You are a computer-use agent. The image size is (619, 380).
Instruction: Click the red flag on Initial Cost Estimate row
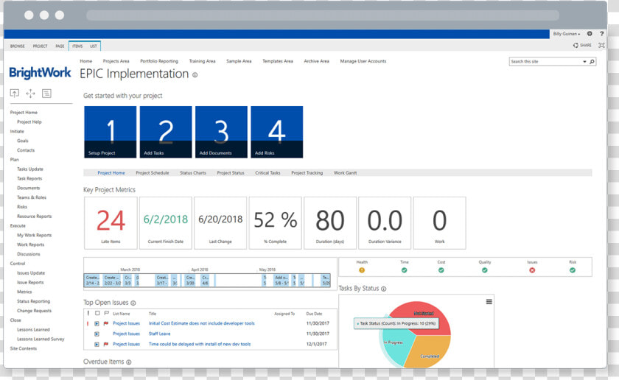tap(106, 323)
